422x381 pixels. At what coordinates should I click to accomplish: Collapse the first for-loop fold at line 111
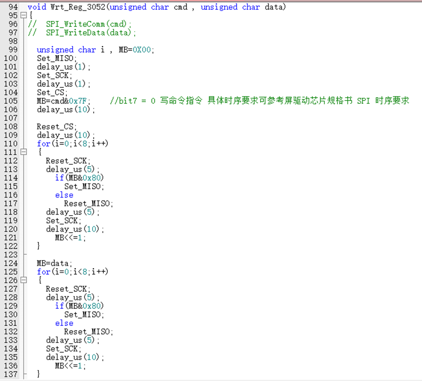coord(24,152)
